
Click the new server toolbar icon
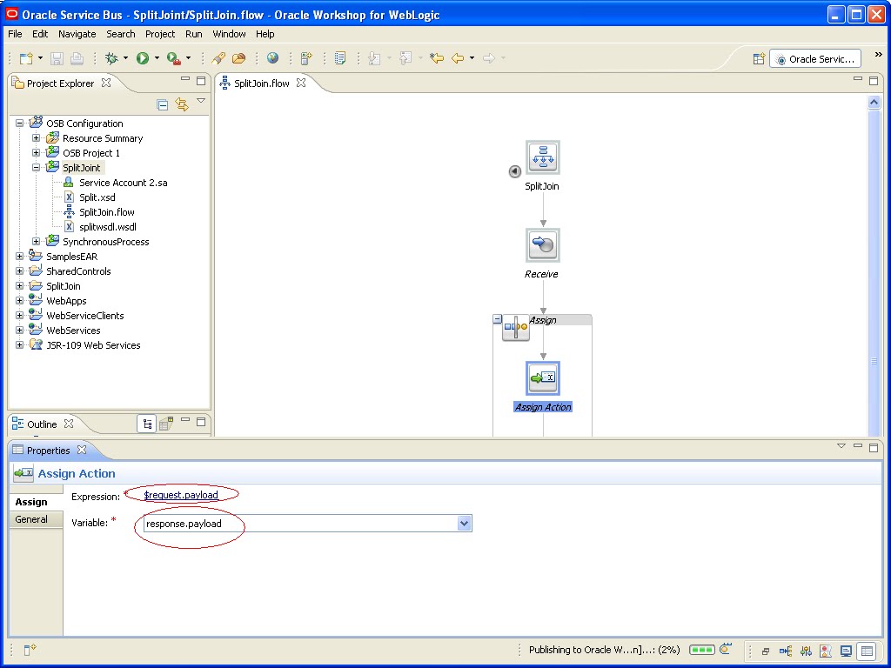(306, 58)
